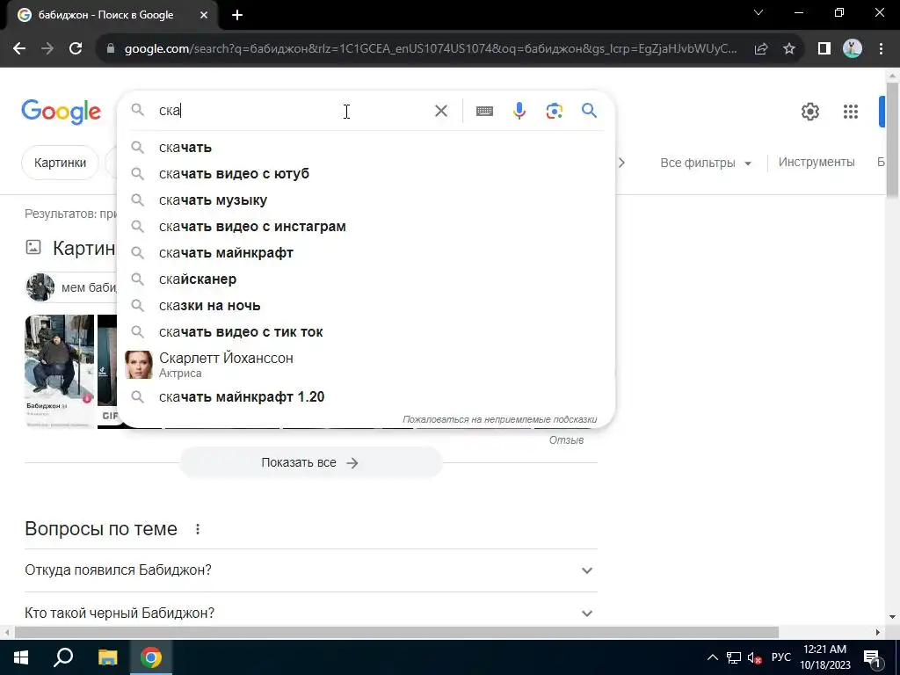Viewport: 900px width, 675px height.
Task: Click Показать все images button
Action: [x=310, y=462]
